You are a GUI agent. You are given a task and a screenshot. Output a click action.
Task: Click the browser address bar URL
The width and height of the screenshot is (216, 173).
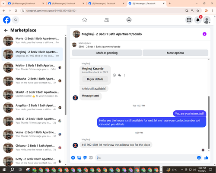click(51, 11)
